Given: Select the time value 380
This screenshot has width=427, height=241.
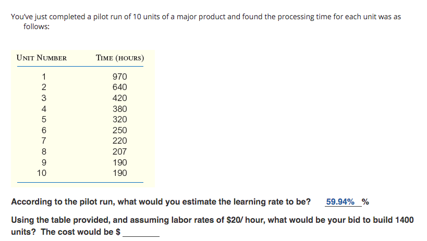Looking at the screenshot, I should coord(120,109).
